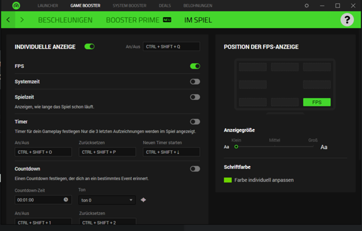
Task: Click the Countdown Zurücksetzen CTRL+SHIFT+2 field
Action: pyautogui.click(x=107, y=222)
